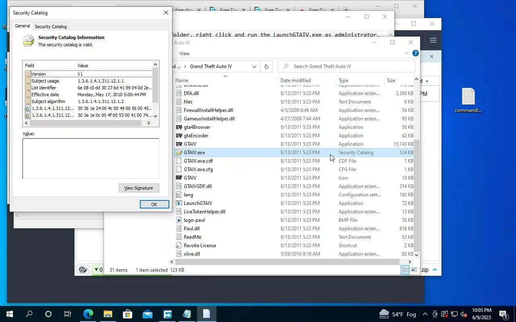Show hidden system tray icons
Viewport: 516px width, 322px height.
[x=425, y=314]
